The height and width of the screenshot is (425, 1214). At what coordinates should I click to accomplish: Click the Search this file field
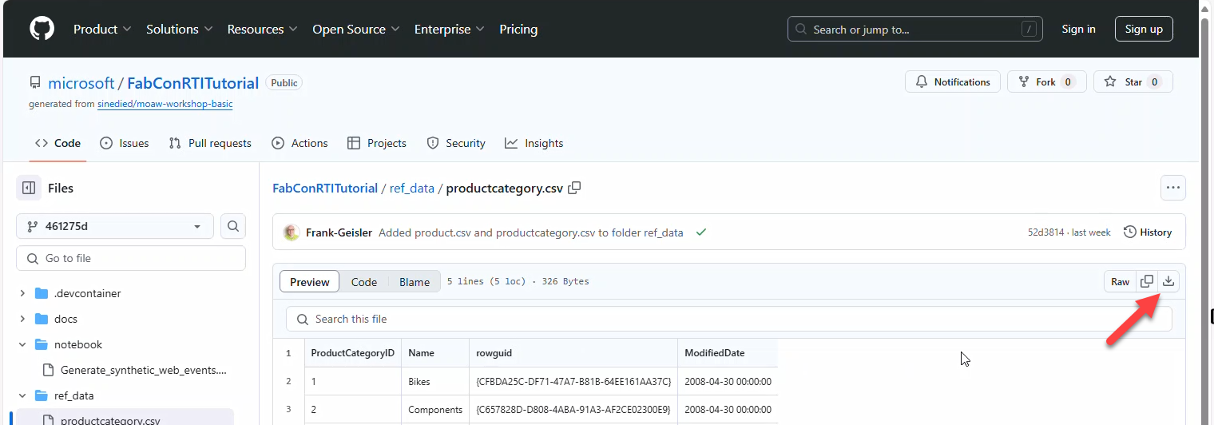(x=729, y=319)
